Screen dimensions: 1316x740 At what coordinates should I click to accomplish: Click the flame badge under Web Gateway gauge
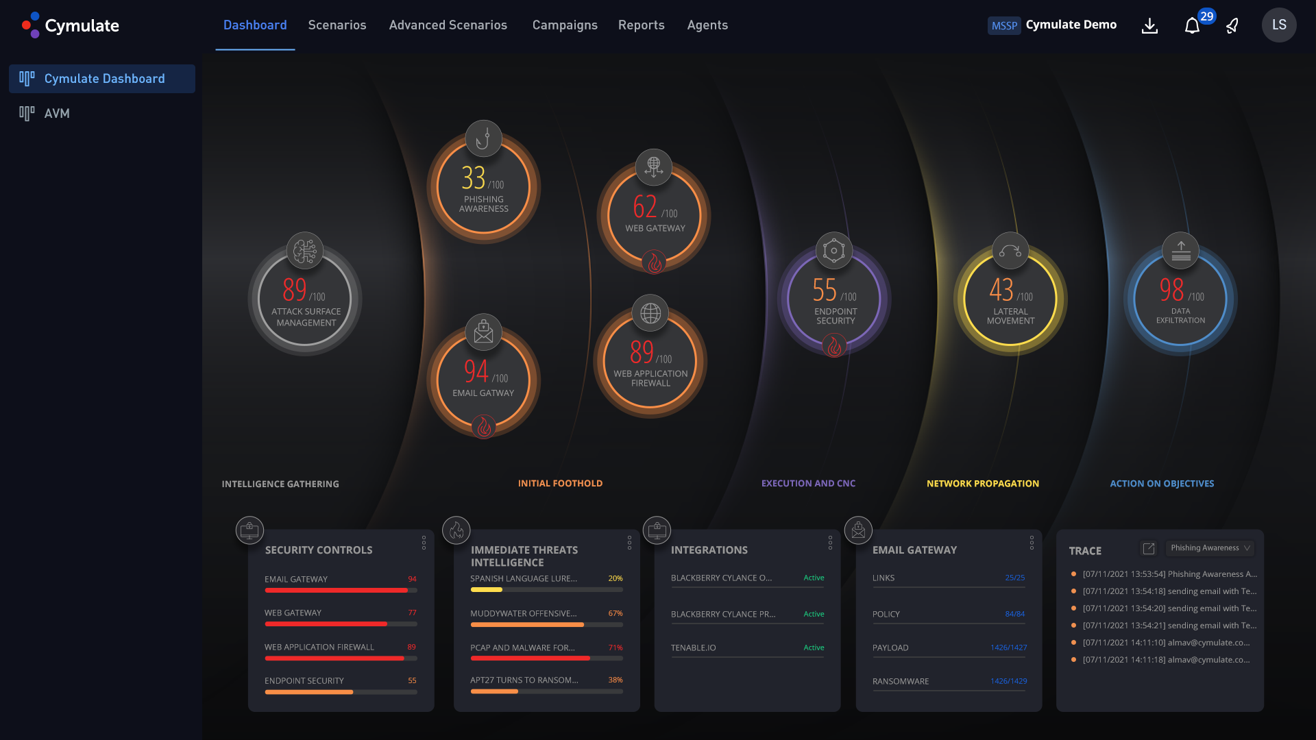(x=653, y=260)
